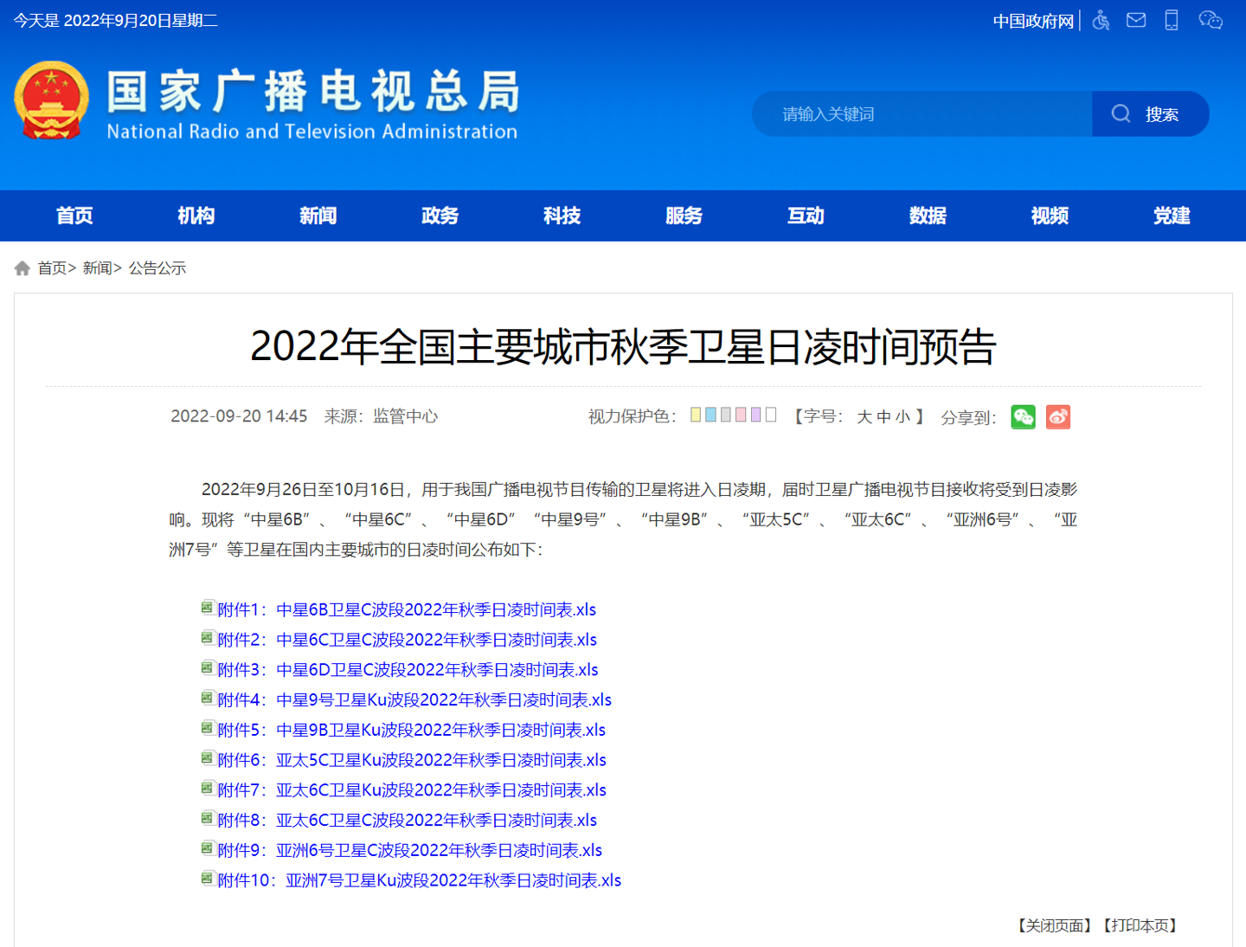Go to 公告公示 in the breadcrumb
Image resolution: width=1246 pixels, height=947 pixels.
pyautogui.click(x=157, y=268)
